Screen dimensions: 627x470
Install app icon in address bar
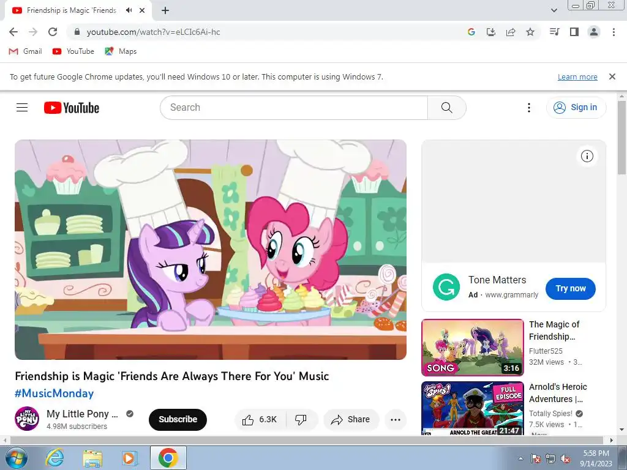[x=491, y=32]
